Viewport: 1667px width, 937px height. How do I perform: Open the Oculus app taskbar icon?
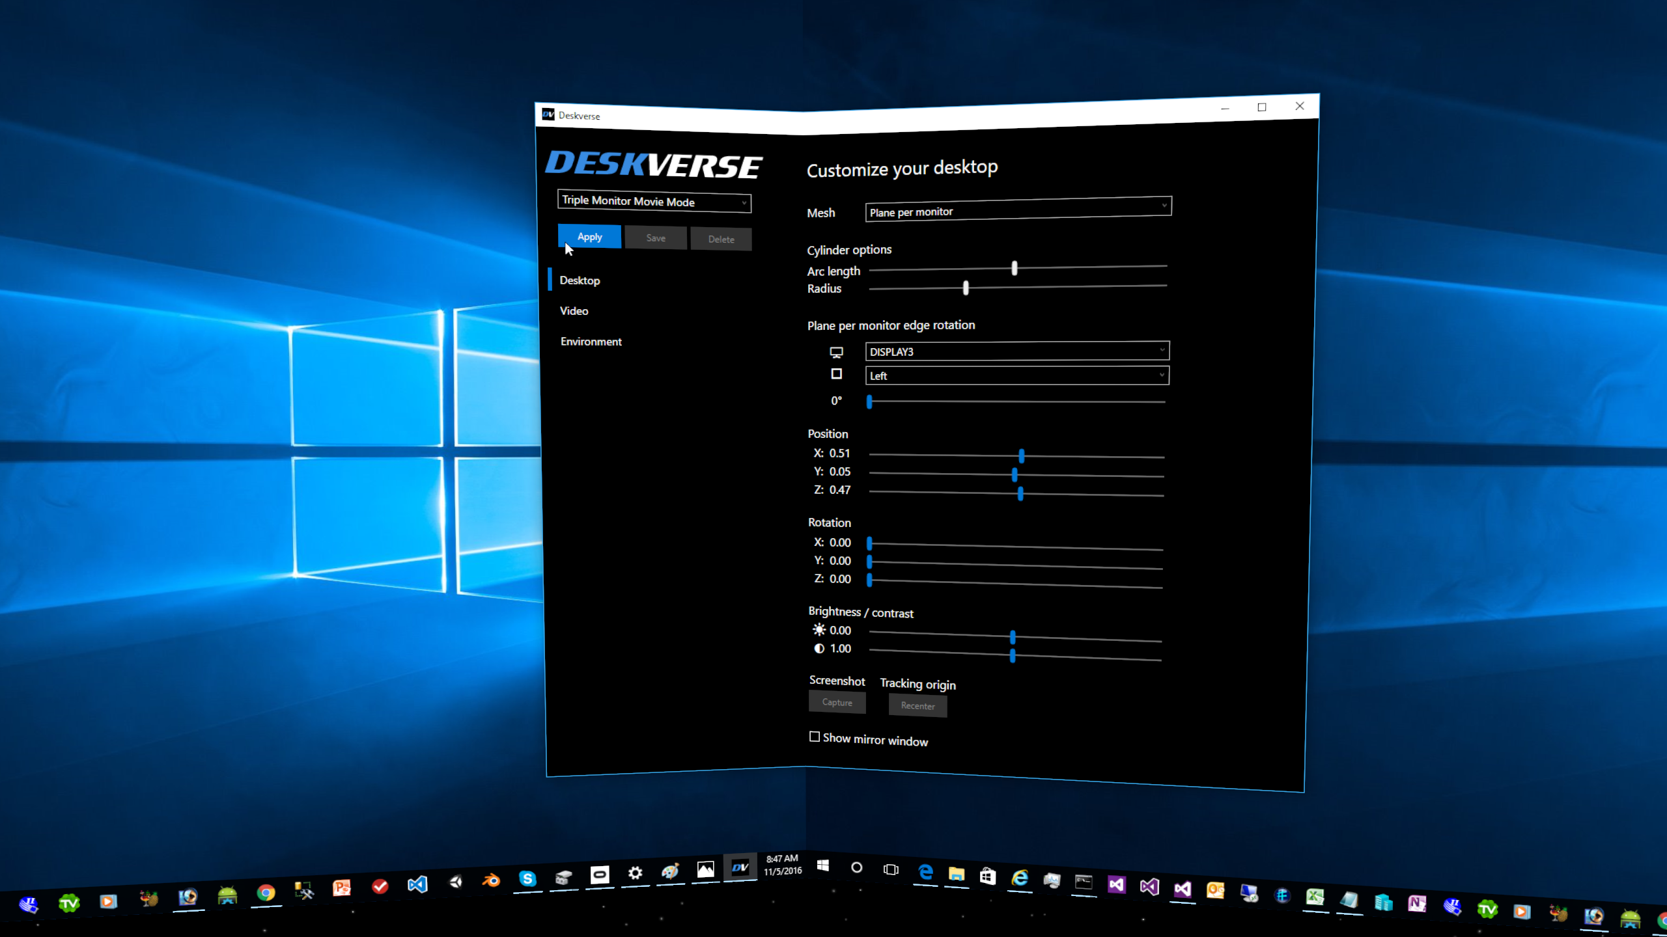[600, 875]
